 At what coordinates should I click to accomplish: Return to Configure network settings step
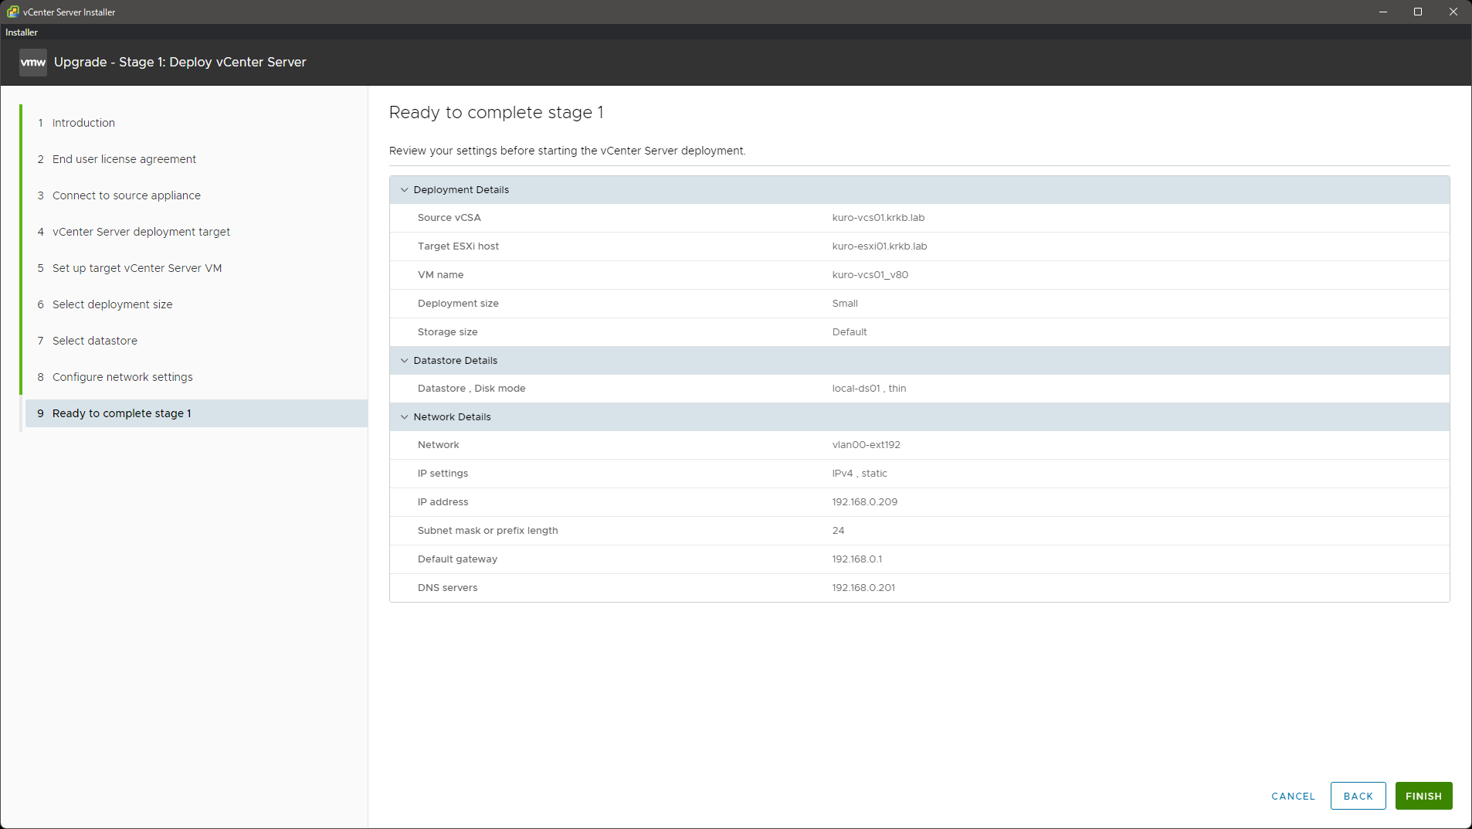tap(123, 377)
